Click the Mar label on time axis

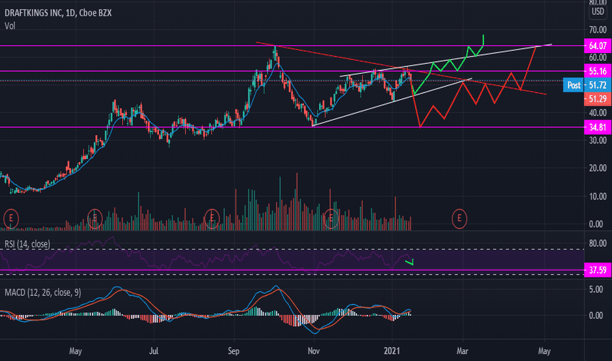(x=462, y=351)
